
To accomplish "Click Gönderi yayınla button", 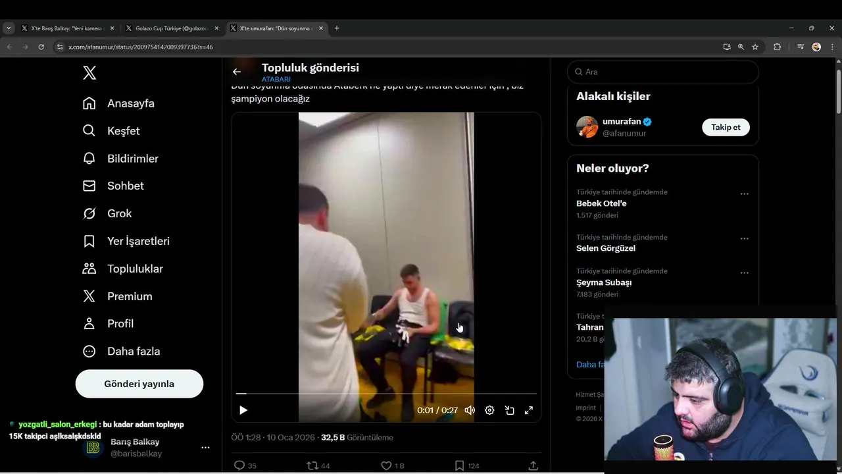I will click(139, 384).
